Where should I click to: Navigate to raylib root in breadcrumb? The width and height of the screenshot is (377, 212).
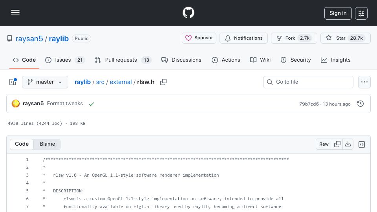pos(82,82)
